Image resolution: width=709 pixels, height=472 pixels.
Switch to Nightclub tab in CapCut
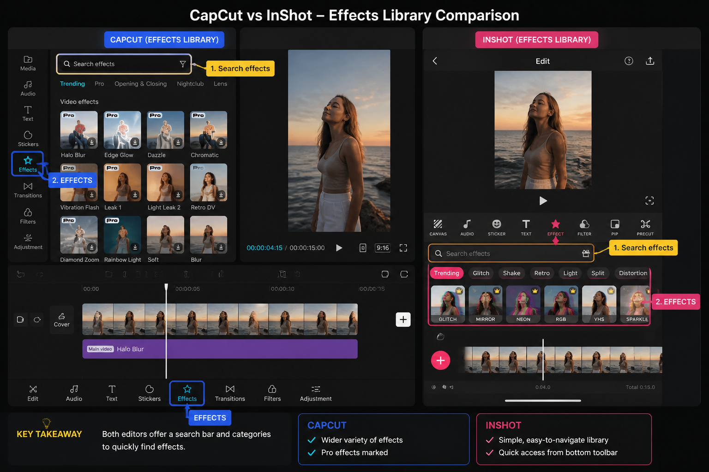[x=190, y=84]
